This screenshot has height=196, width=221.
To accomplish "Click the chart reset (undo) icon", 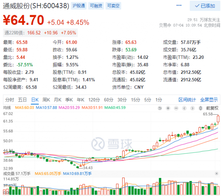I will [x=160, y=108].
